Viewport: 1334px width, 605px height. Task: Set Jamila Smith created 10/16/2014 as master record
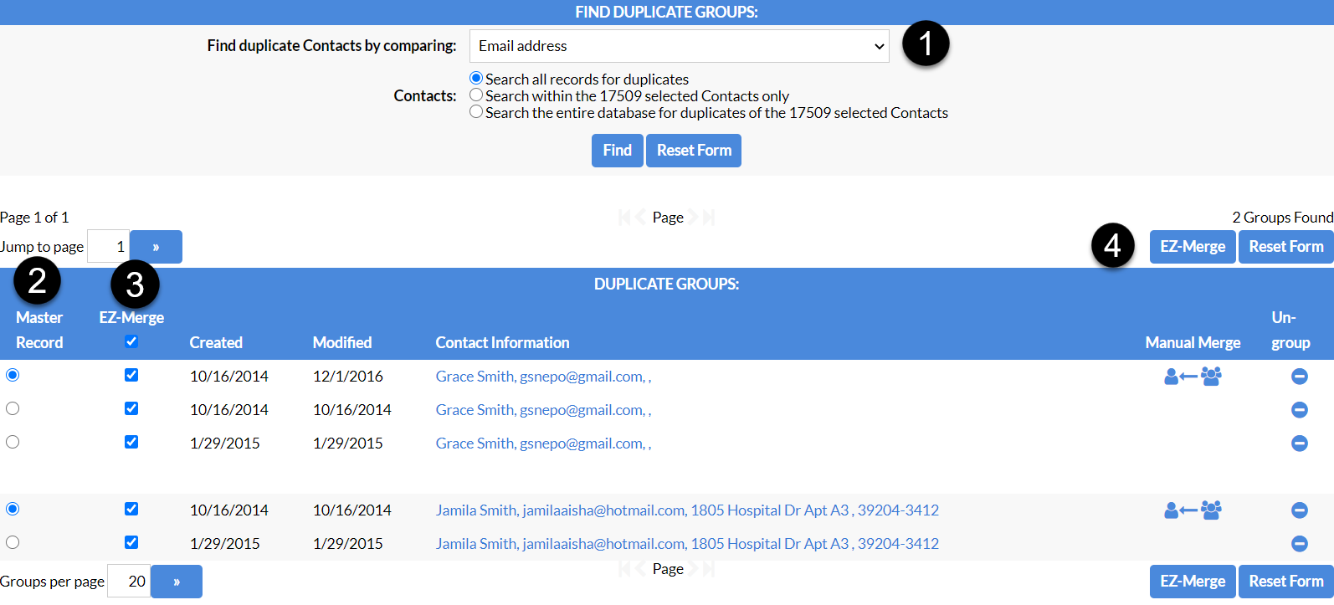pyautogui.click(x=13, y=509)
